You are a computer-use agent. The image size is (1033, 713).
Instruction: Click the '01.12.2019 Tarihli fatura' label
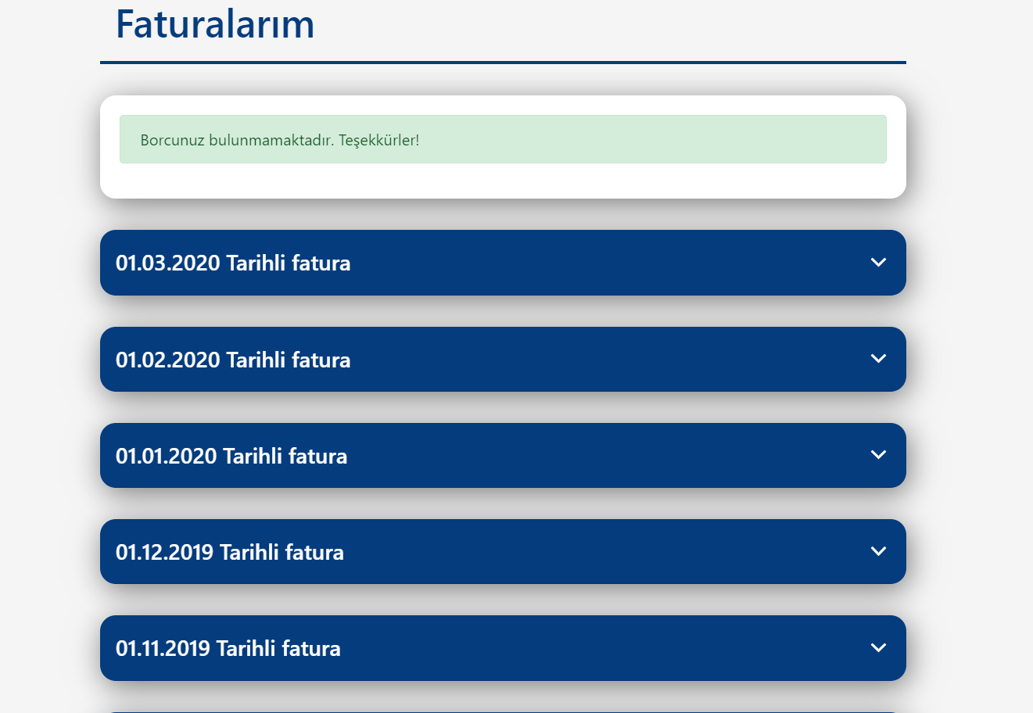click(x=230, y=552)
